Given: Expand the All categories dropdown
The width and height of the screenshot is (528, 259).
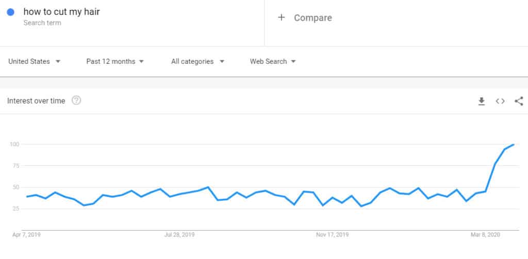Looking at the screenshot, I should pos(197,62).
